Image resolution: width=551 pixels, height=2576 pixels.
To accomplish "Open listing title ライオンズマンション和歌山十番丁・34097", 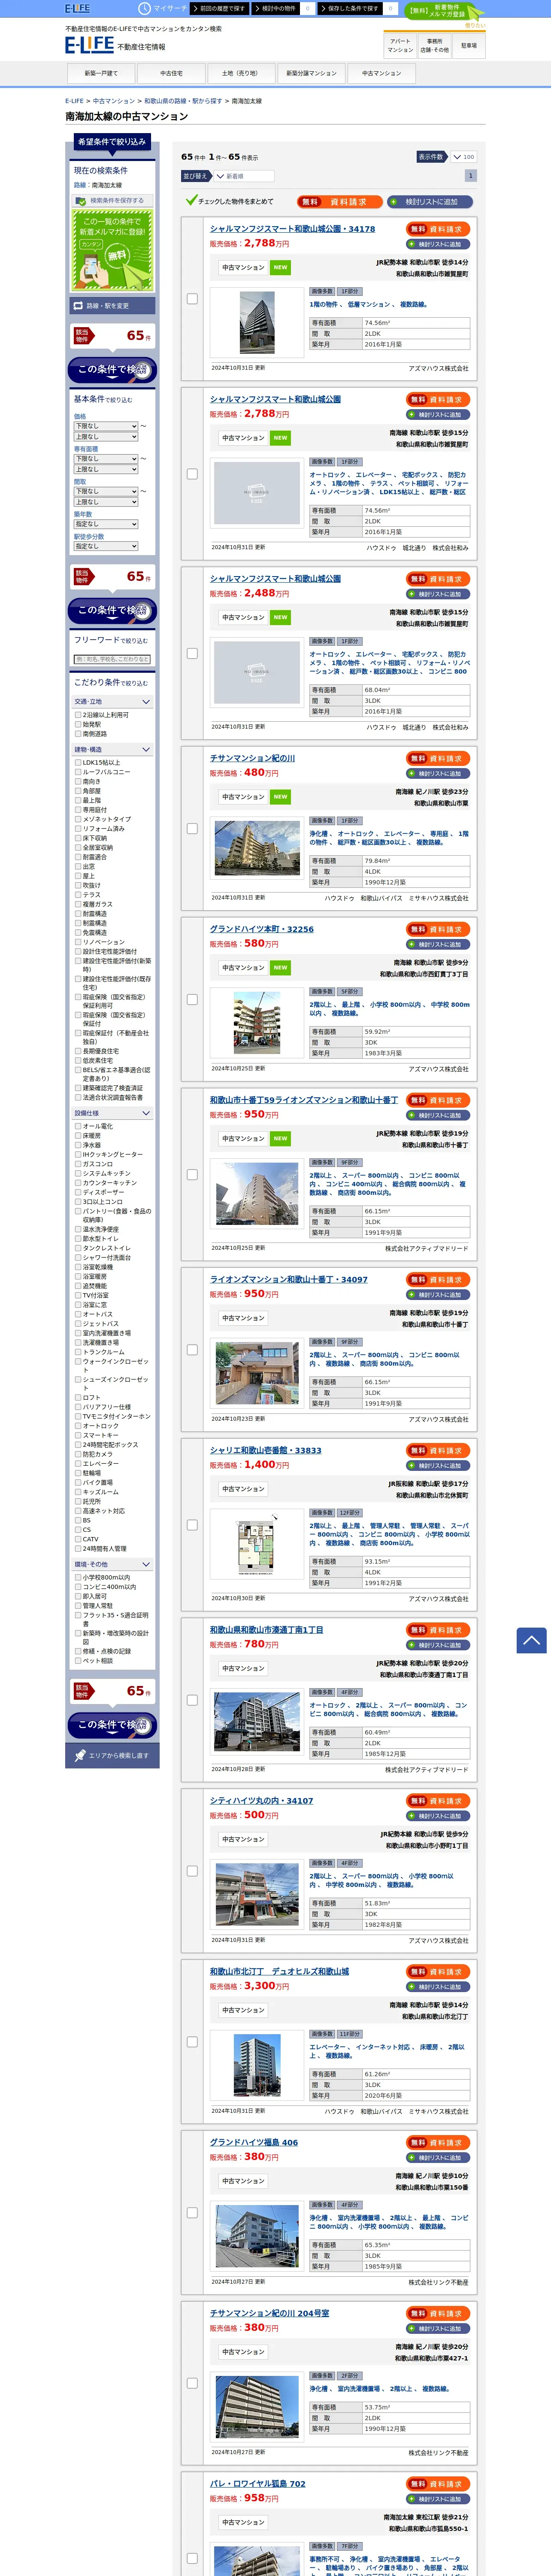I will pyautogui.click(x=288, y=1279).
